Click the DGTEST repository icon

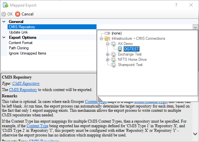(120, 49)
